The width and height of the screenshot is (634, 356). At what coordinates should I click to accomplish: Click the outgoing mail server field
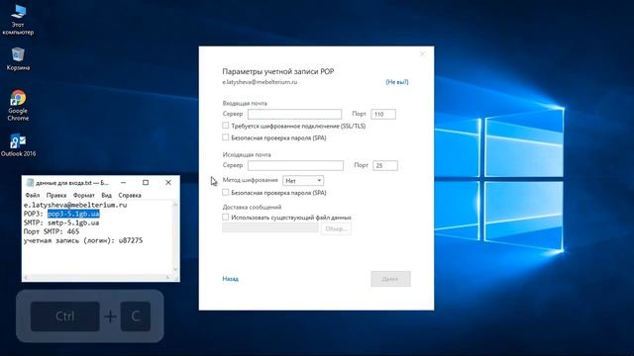[295, 165]
